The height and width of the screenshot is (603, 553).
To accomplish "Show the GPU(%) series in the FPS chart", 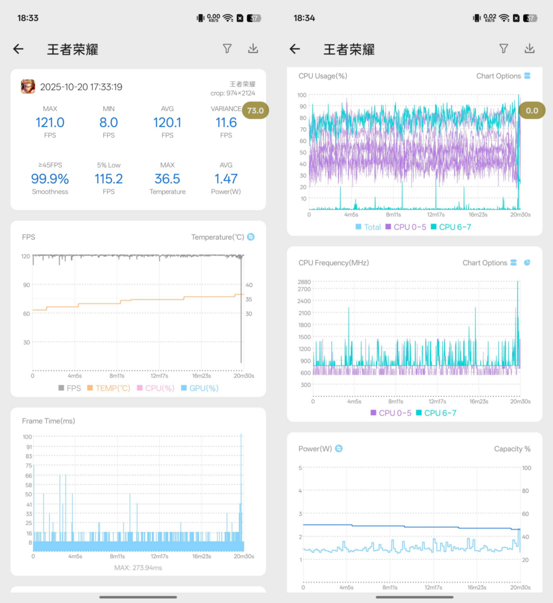I will [x=199, y=388].
